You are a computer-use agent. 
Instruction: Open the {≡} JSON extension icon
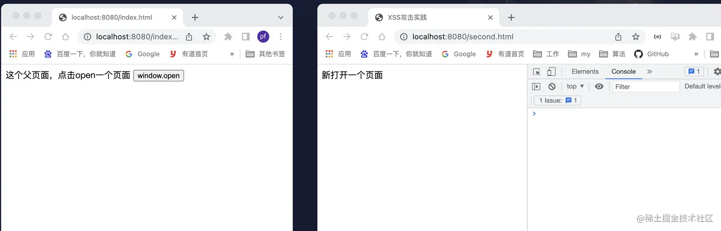point(658,37)
